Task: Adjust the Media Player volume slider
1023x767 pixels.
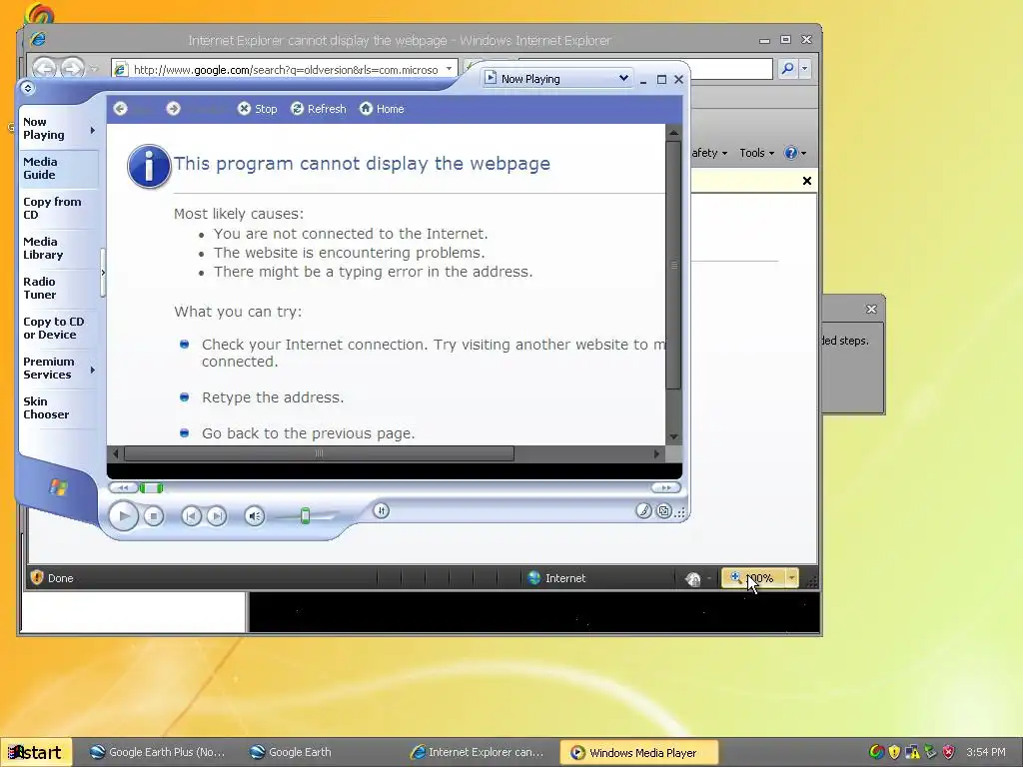Action: coord(306,516)
